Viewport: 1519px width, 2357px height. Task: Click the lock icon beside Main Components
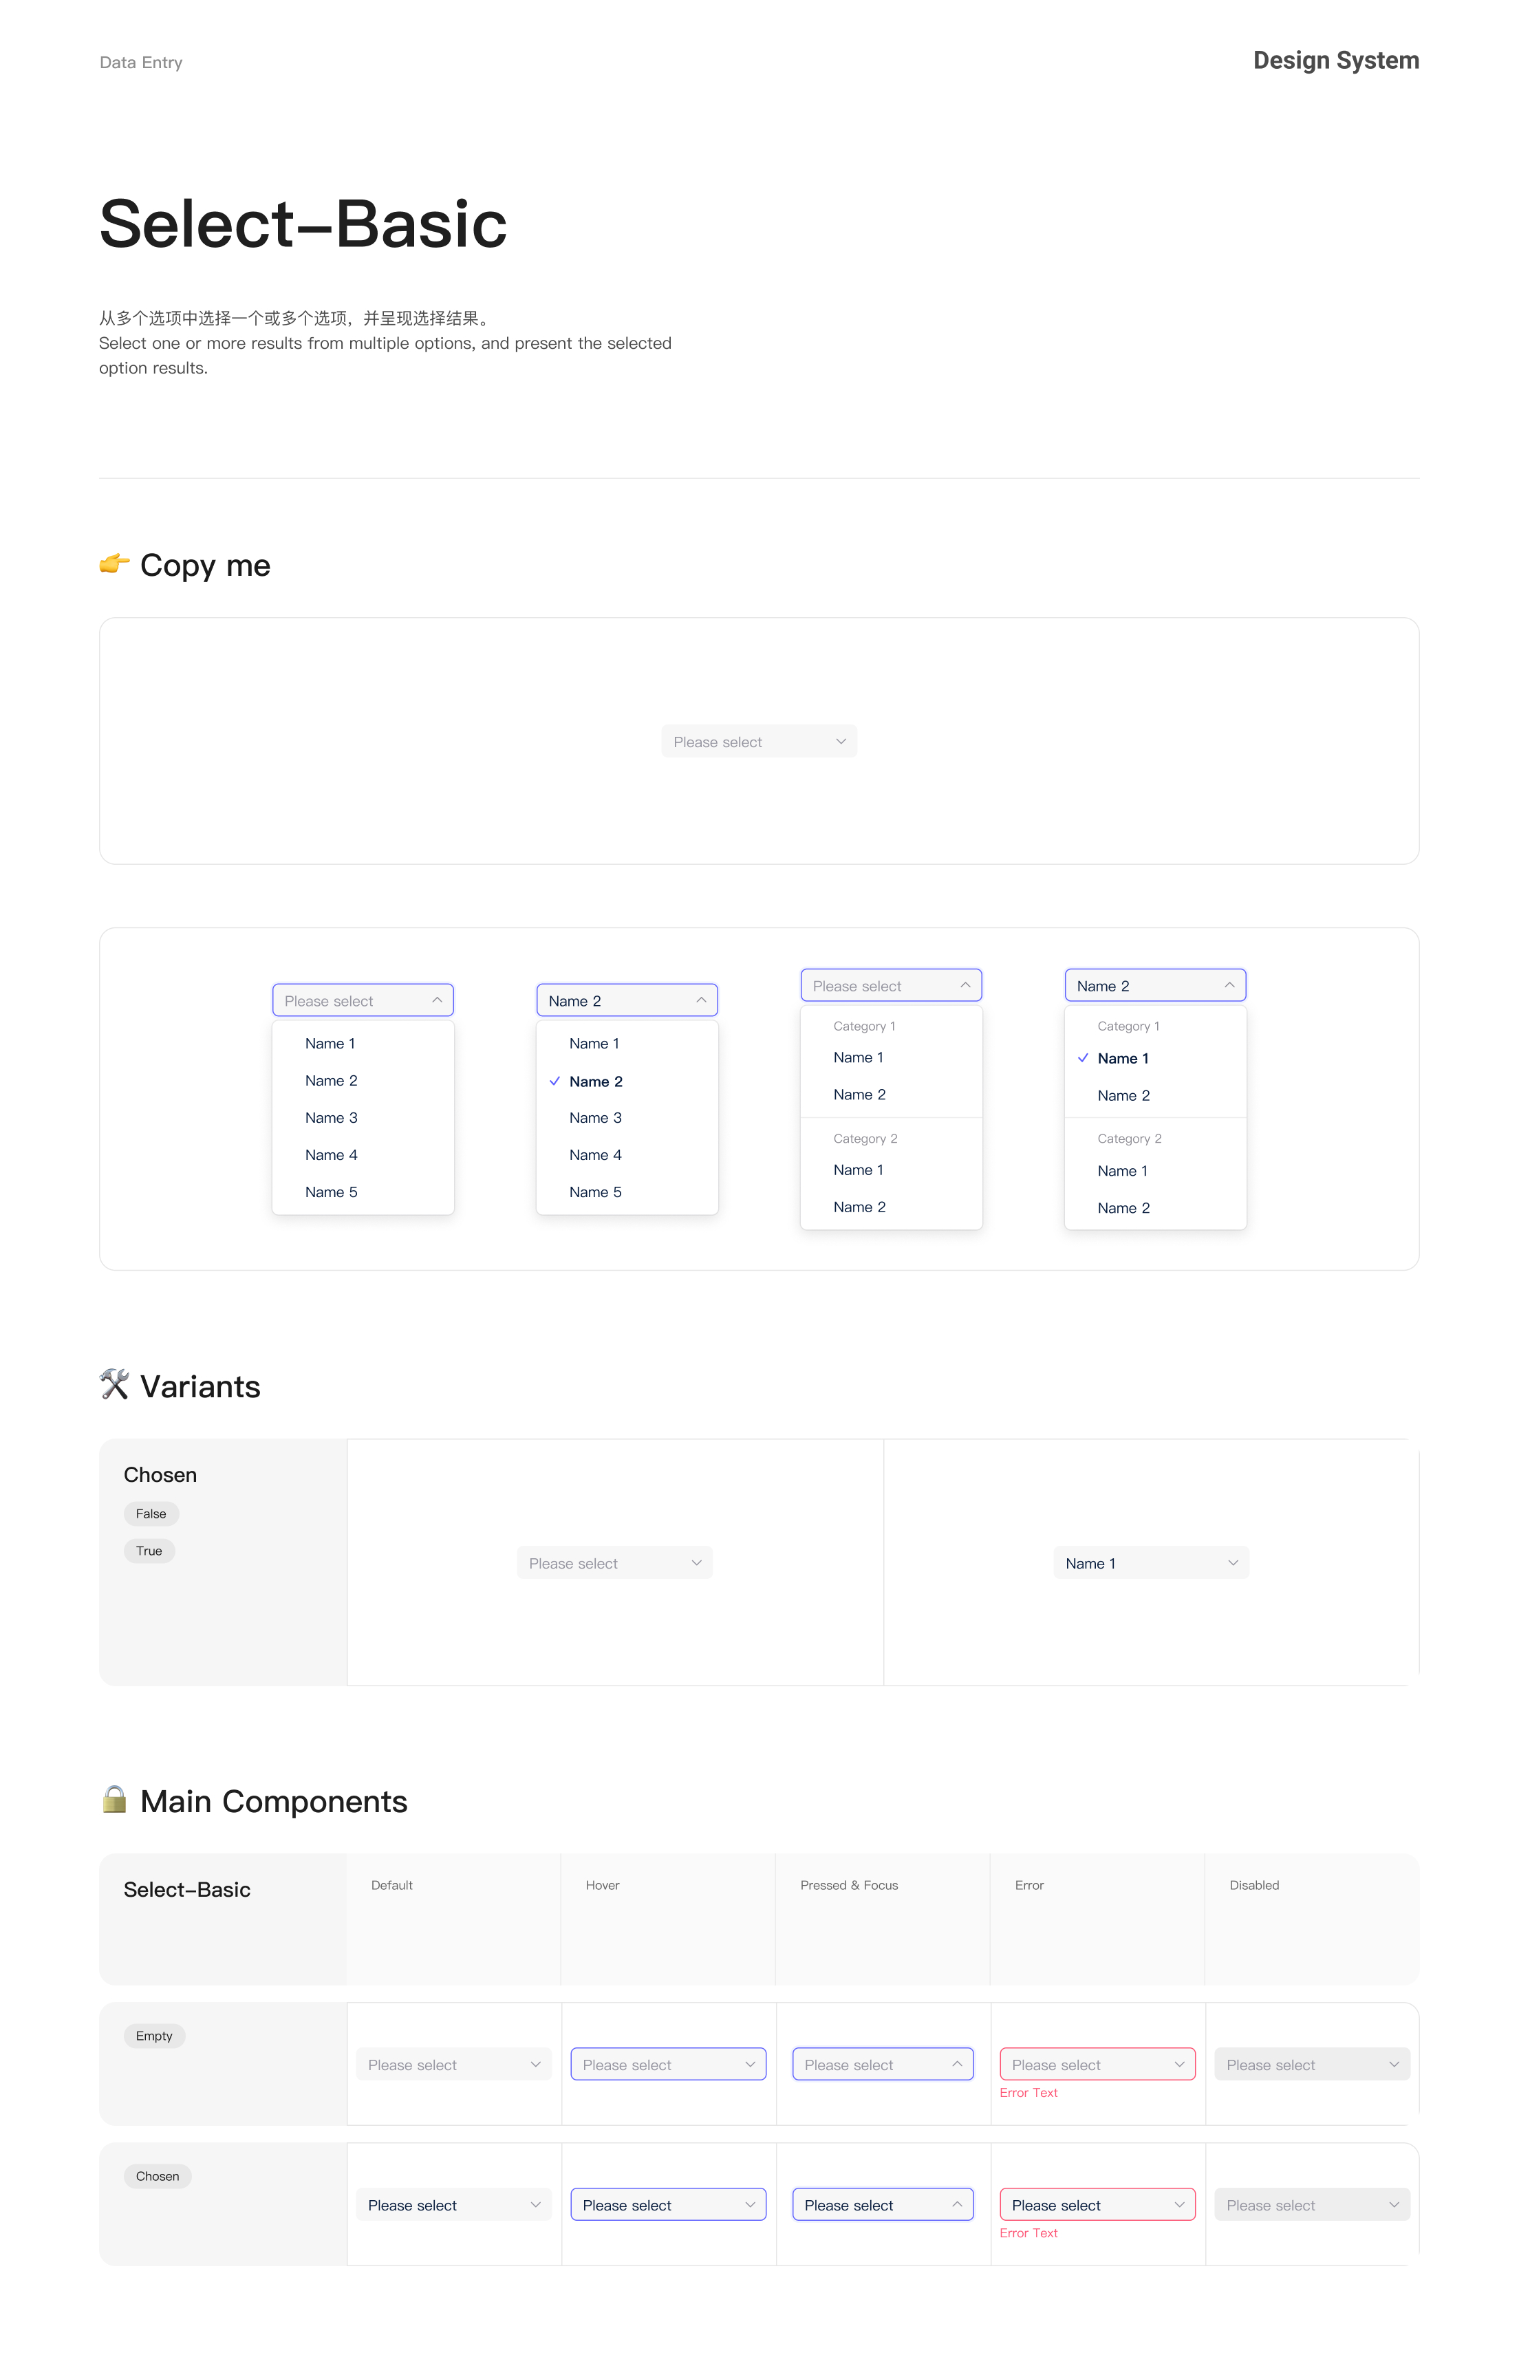[x=114, y=1799]
